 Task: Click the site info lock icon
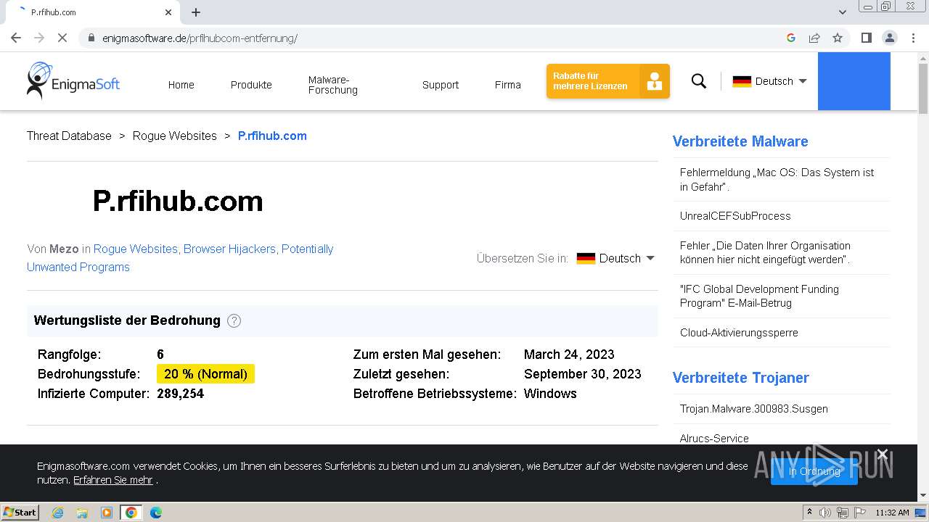click(91, 38)
